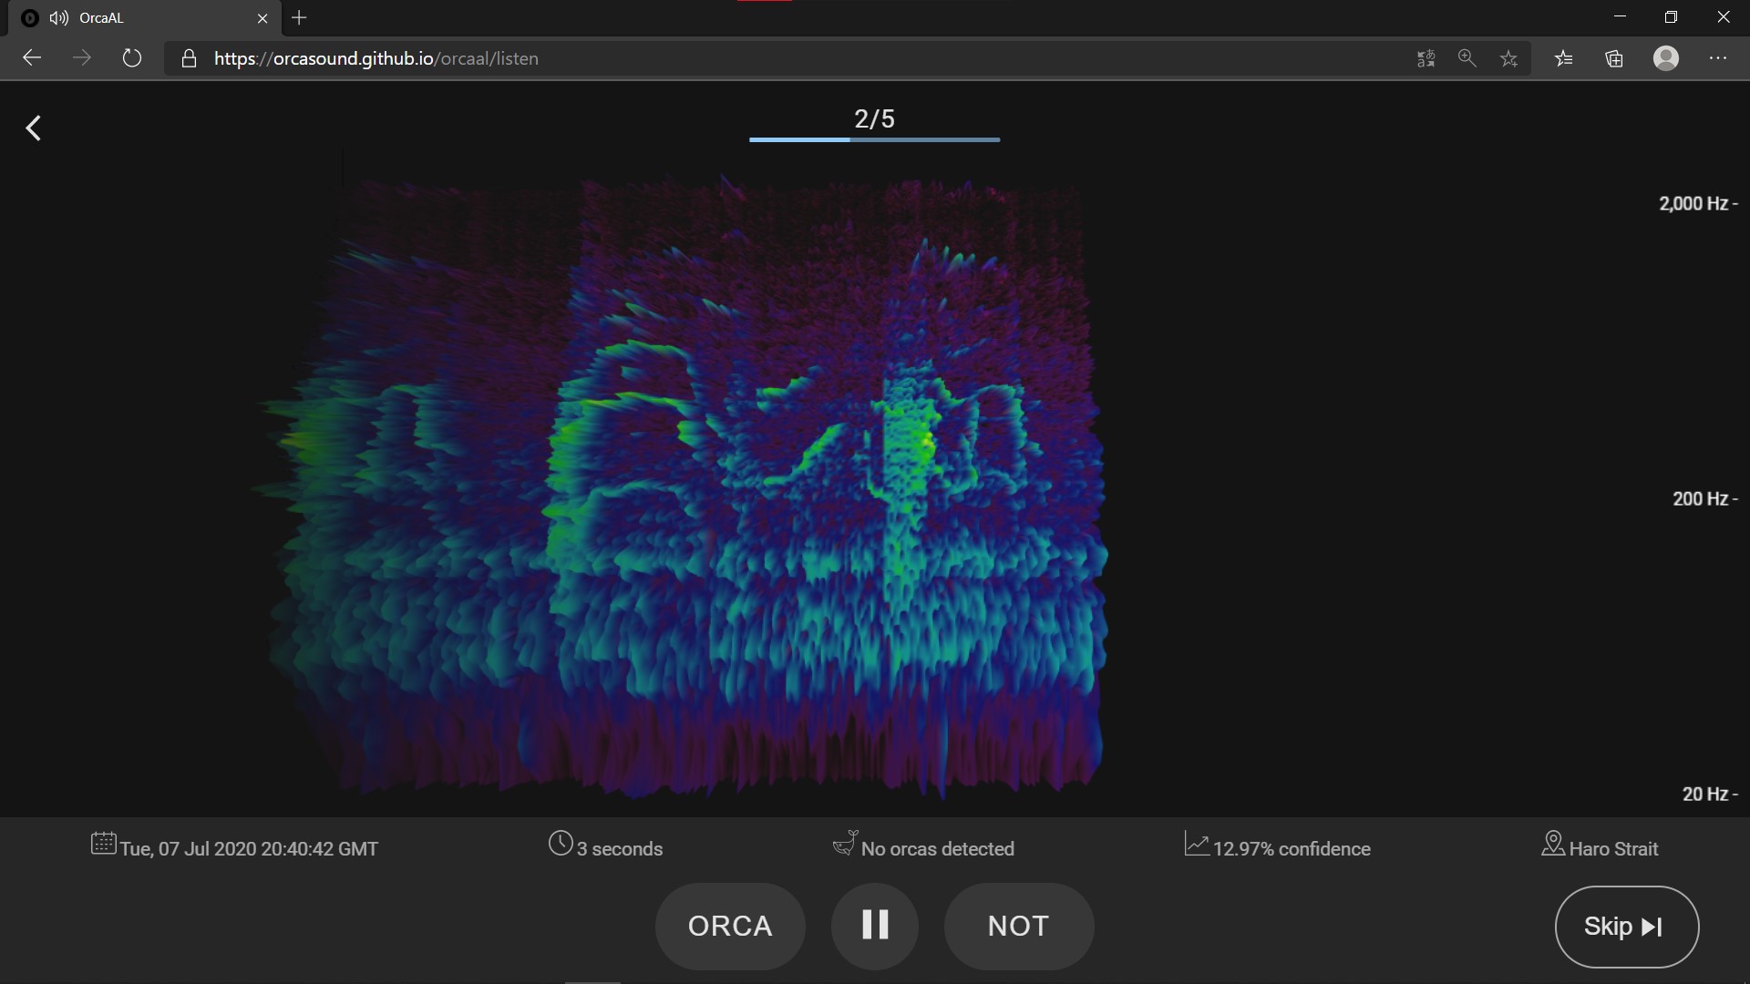Select the OrcaAL browser tab

pos(137,17)
